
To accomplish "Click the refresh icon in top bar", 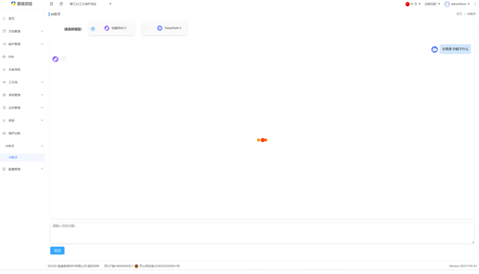I will 61,4.
